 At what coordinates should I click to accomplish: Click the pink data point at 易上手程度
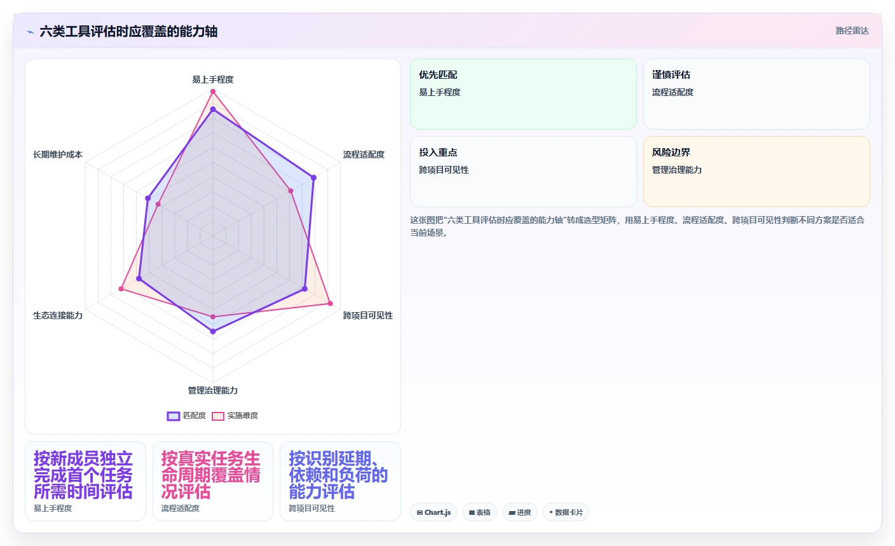click(213, 92)
